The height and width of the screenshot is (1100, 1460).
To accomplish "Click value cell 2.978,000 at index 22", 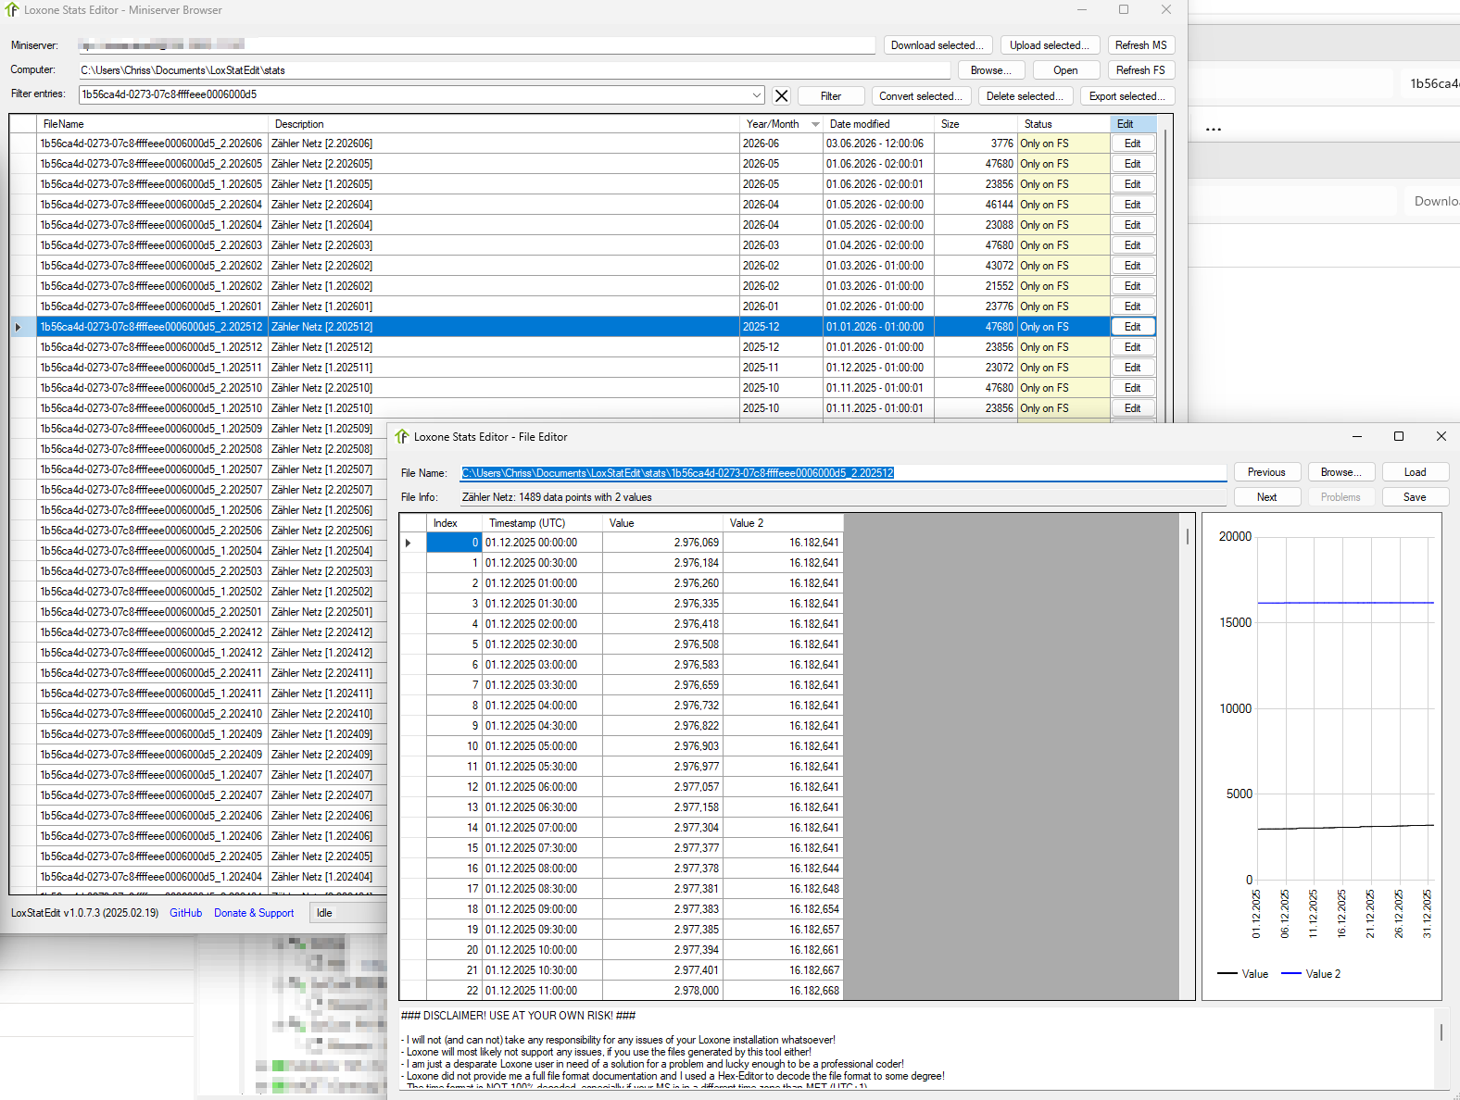I will pos(662,991).
